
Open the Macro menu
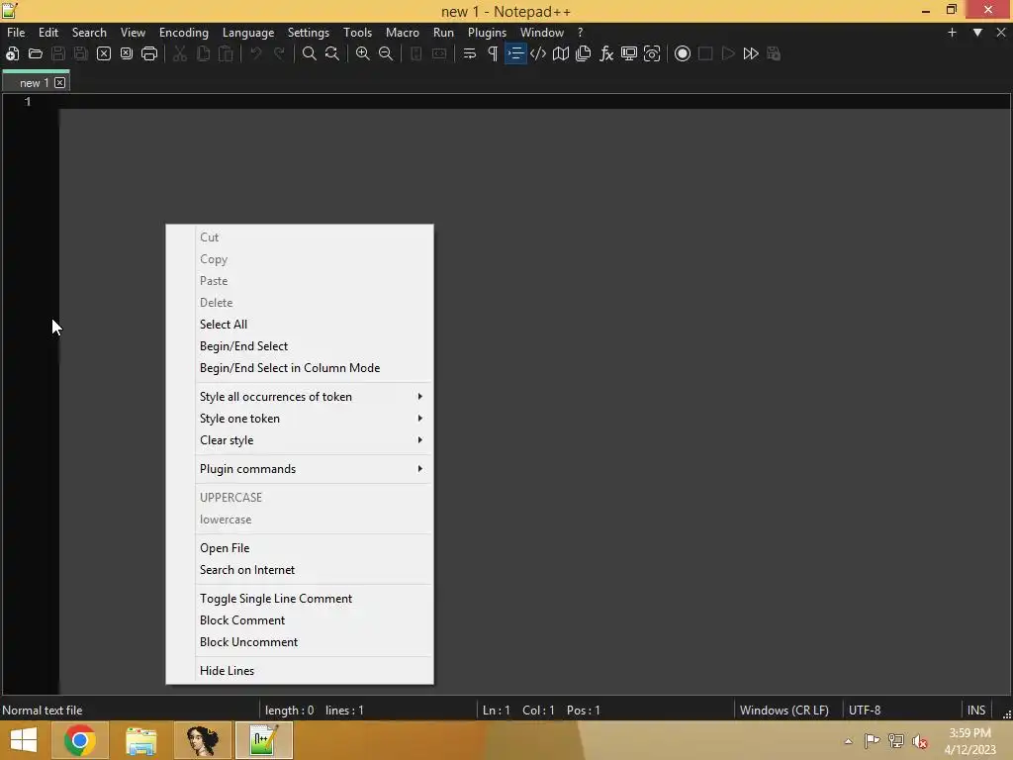403,33
